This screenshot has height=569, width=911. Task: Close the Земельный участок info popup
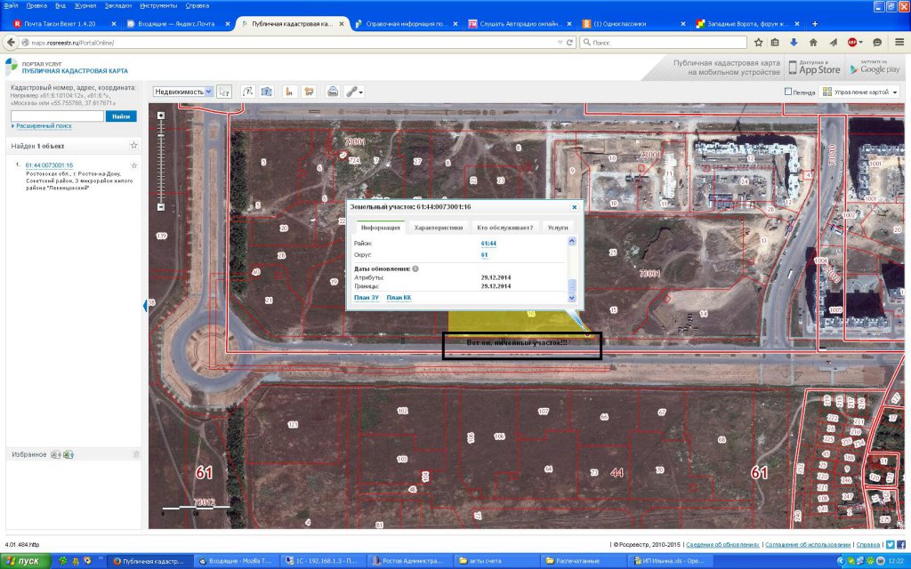[x=574, y=207]
